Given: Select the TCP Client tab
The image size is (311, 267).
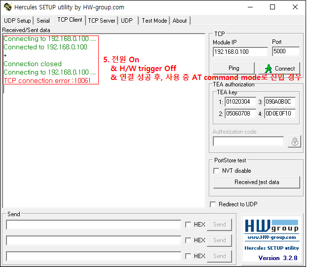Looking at the screenshot, I should click(x=70, y=20).
